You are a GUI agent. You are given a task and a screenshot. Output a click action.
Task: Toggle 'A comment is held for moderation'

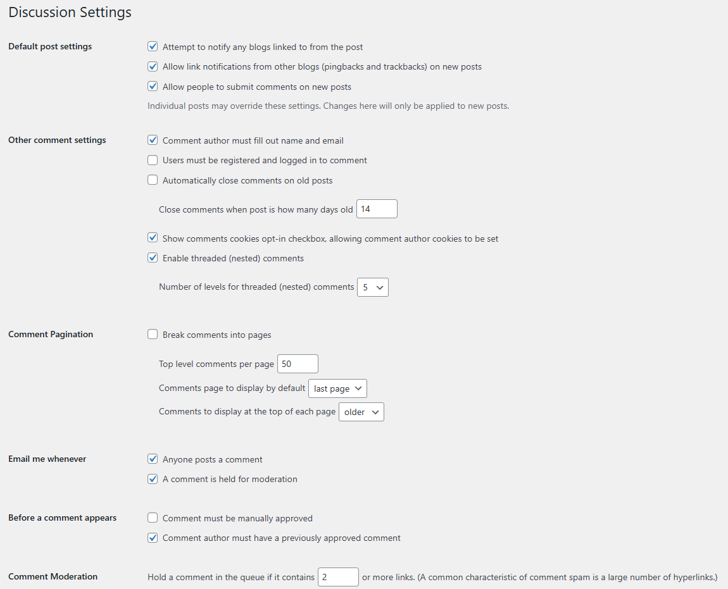(153, 479)
